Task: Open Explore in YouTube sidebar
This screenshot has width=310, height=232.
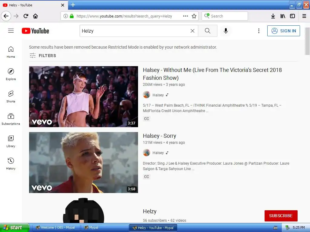Action: point(11,74)
